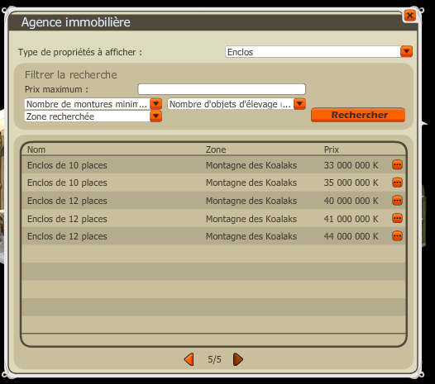The width and height of the screenshot is (435, 384).
Task: Expand the Zone recherchée dropdown
Action: click(156, 116)
